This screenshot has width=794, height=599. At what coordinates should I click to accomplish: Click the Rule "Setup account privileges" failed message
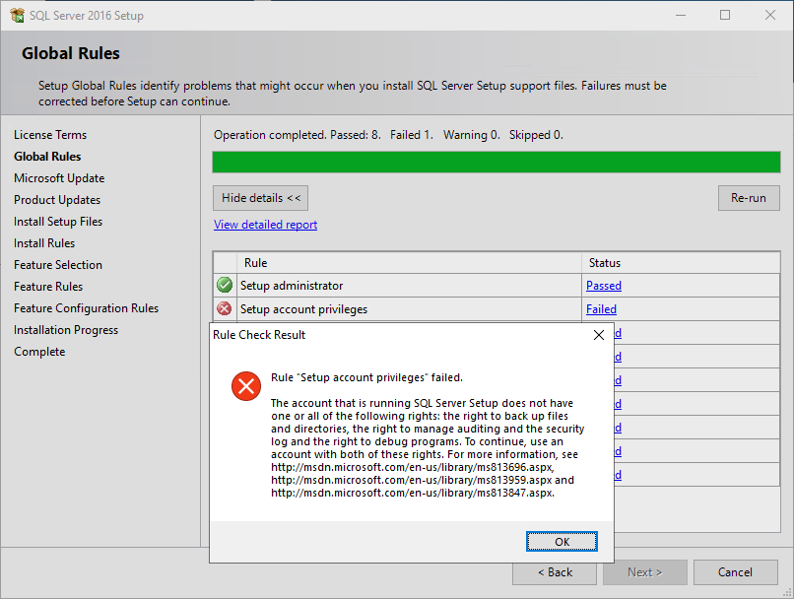pyautogui.click(x=366, y=377)
